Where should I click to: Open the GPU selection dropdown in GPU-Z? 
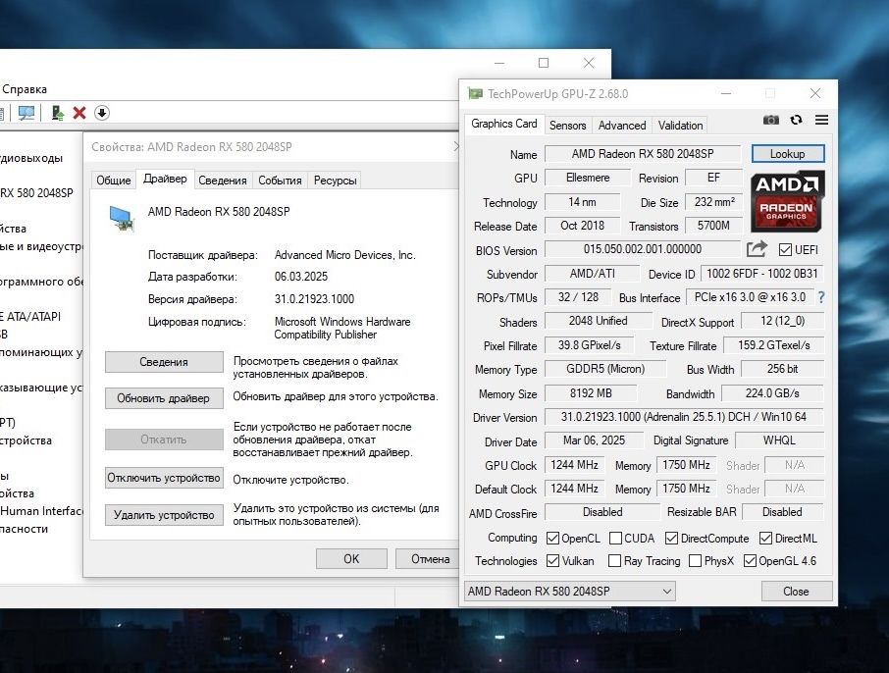click(569, 592)
